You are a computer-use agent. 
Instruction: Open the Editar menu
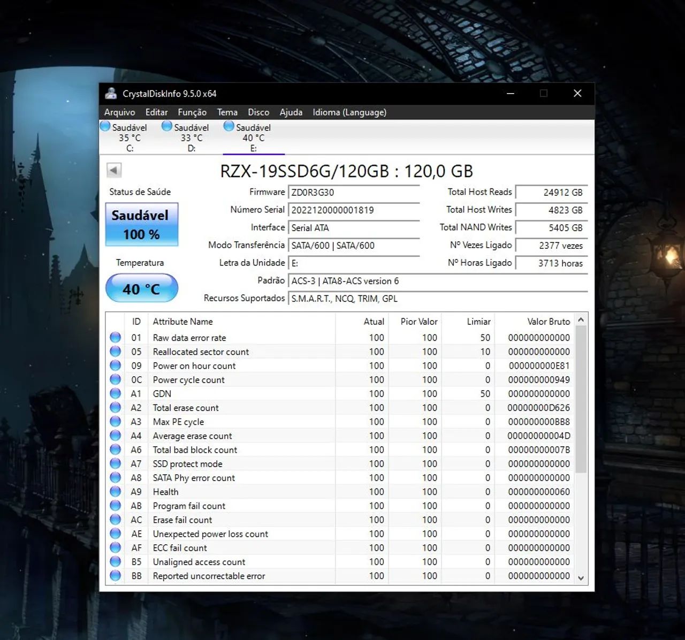point(156,112)
